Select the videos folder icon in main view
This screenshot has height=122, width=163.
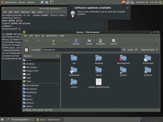[x=74, y=82]
